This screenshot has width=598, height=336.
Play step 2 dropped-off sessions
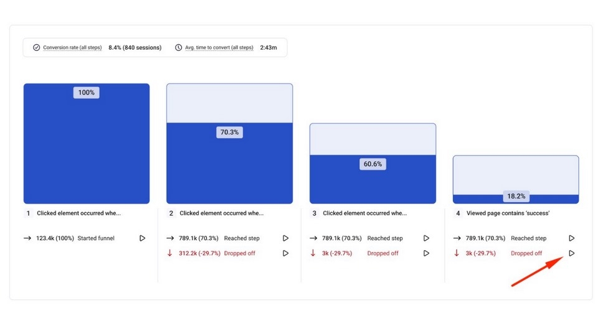click(x=285, y=253)
